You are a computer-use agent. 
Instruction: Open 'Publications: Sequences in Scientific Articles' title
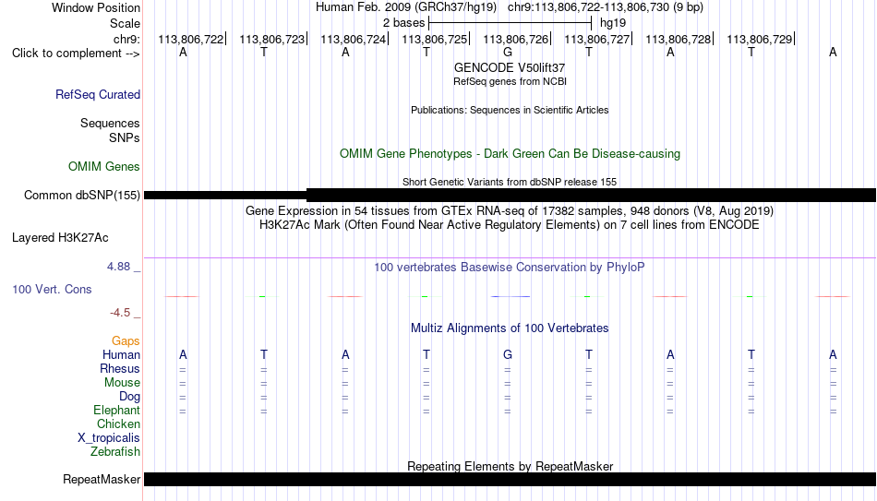point(510,110)
